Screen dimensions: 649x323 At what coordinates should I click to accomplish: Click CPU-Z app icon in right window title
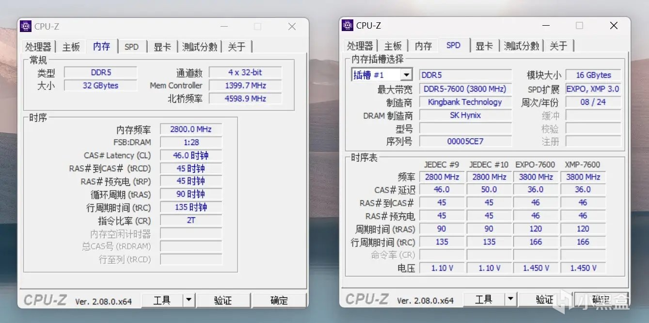(x=347, y=25)
